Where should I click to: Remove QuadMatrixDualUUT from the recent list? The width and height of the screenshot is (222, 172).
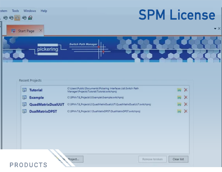[186, 104]
